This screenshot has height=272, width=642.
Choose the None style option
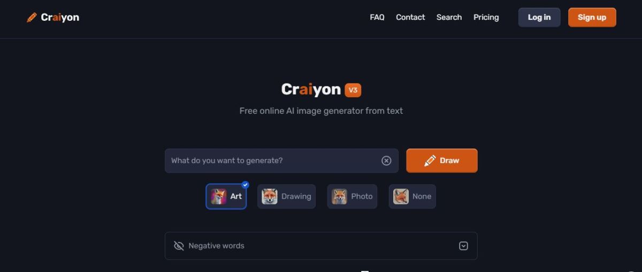(x=412, y=197)
